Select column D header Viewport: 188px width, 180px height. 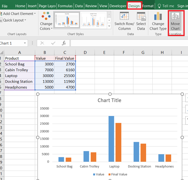[x=85, y=52]
